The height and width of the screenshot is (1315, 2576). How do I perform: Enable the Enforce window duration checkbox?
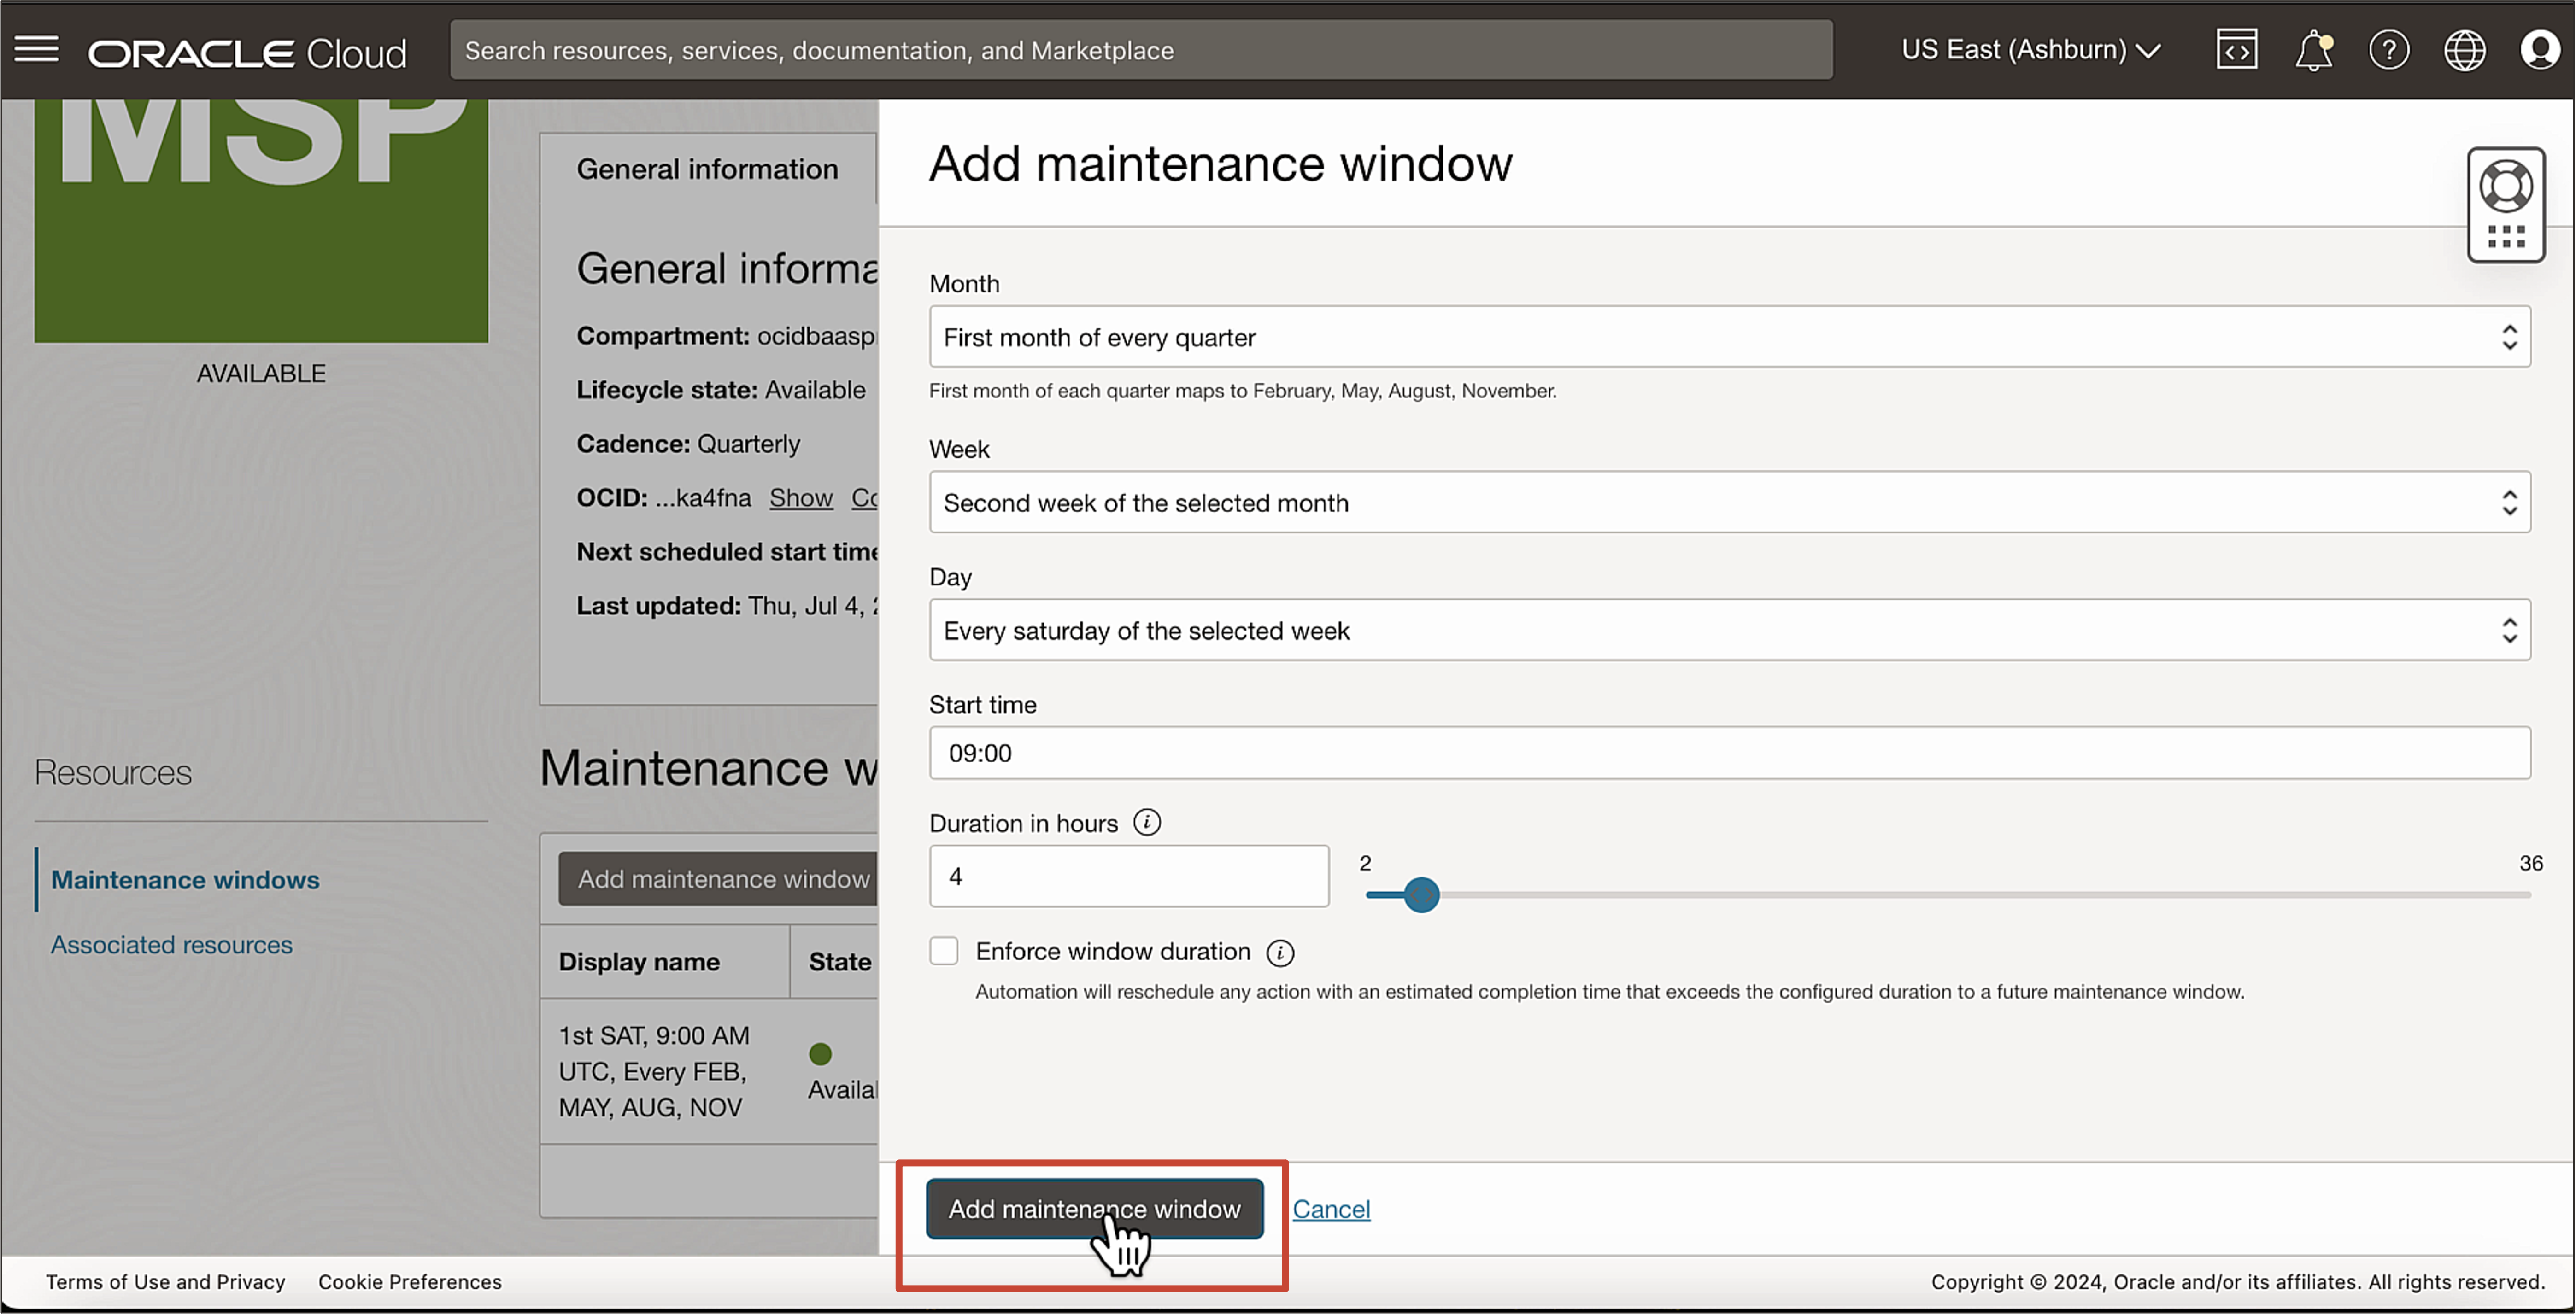[943, 950]
